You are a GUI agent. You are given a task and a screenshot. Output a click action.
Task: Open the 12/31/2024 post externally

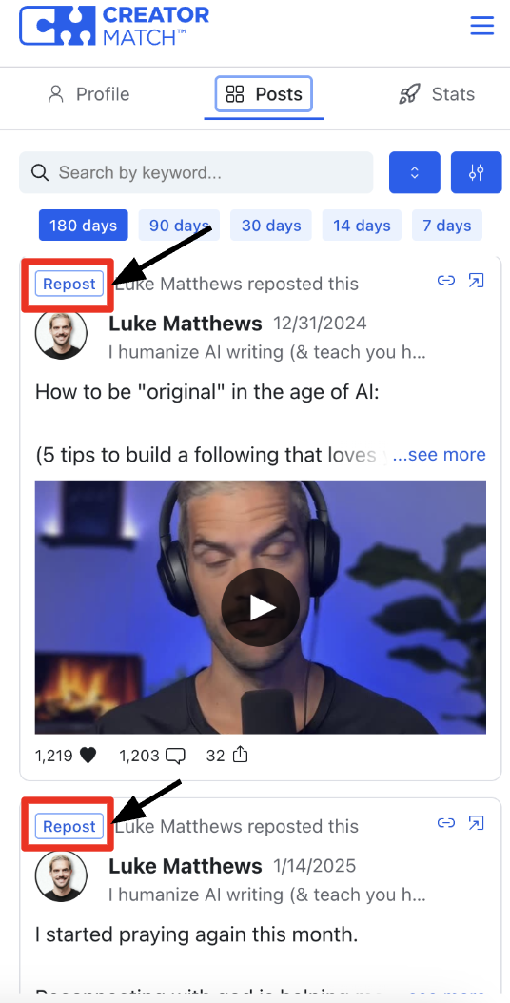pyautogui.click(x=476, y=280)
